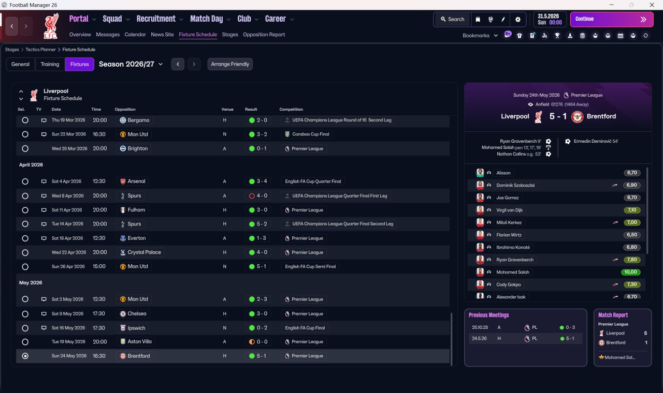
Task: Select the radio button for the Crystal Palace fixture
Action: point(25,252)
